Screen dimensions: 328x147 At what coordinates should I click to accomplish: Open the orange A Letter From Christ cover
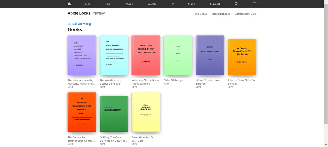click(242, 57)
